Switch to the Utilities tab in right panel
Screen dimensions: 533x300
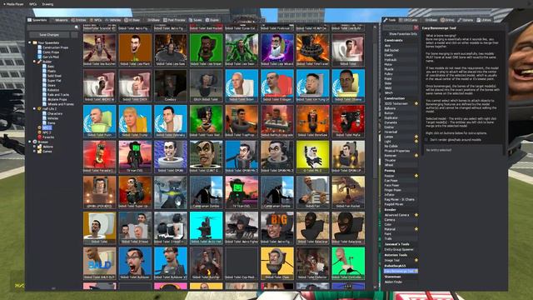[x=483, y=20]
